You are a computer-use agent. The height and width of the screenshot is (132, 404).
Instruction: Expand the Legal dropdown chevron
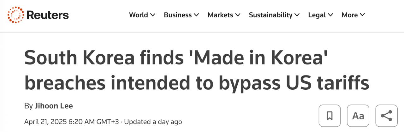[x=330, y=15]
